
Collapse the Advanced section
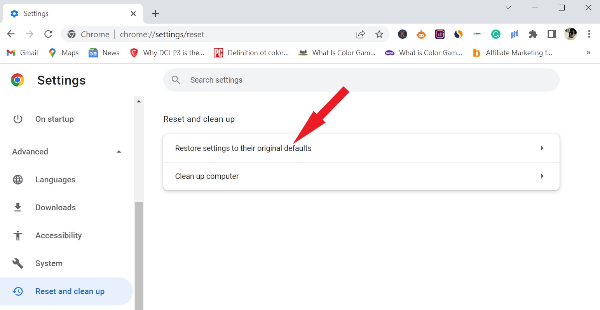click(119, 151)
